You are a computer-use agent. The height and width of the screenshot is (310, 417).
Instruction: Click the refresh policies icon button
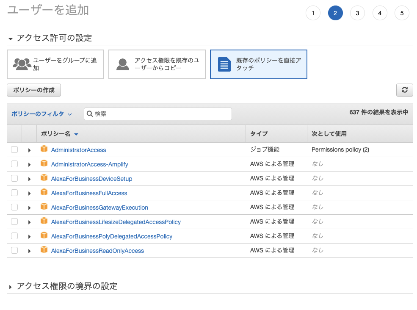point(404,90)
